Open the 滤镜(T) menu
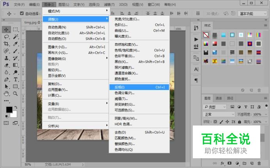This screenshot has height=168, width=270. [109, 4]
